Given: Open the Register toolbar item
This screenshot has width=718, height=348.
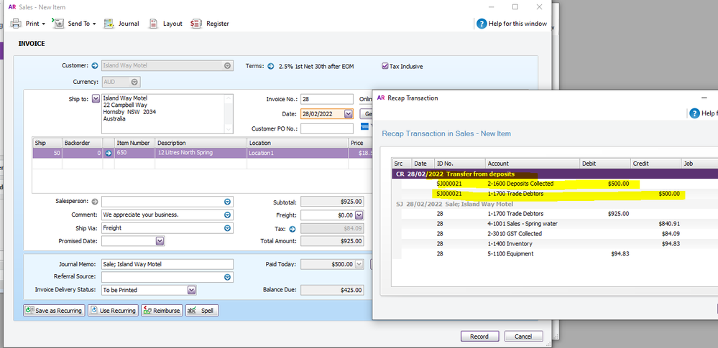Looking at the screenshot, I should (x=196, y=24).
